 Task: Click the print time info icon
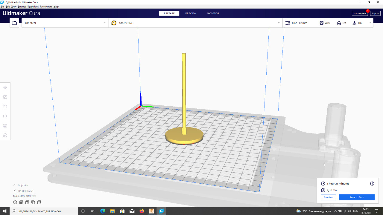372,184
